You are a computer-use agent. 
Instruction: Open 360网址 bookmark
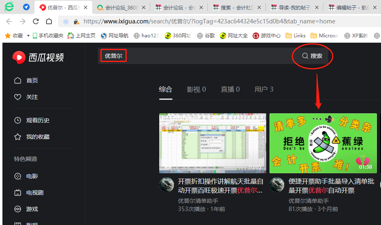pyautogui.click(x=178, y=36)
